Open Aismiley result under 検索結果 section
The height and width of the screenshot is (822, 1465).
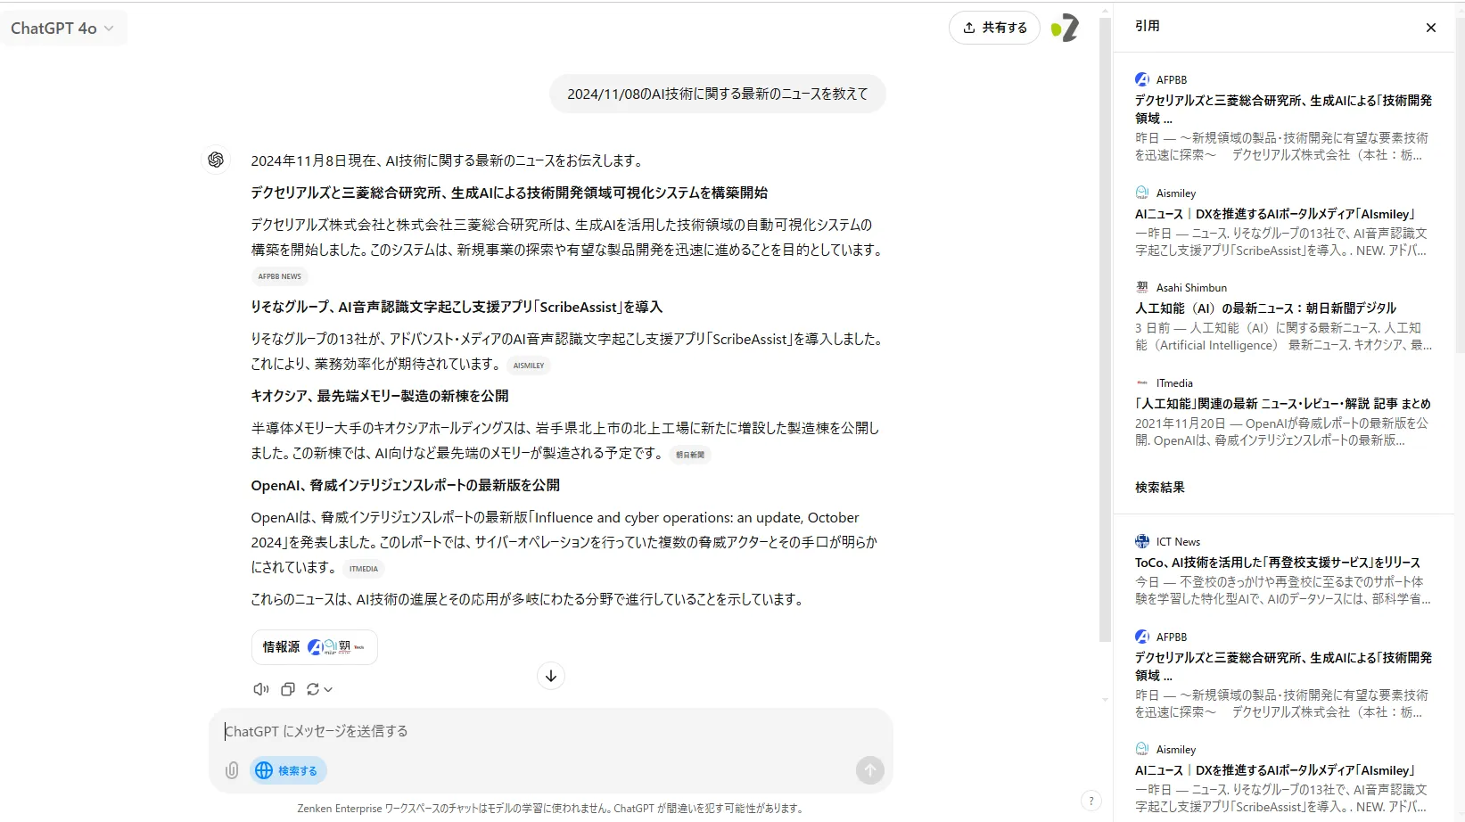[1283, 778]
